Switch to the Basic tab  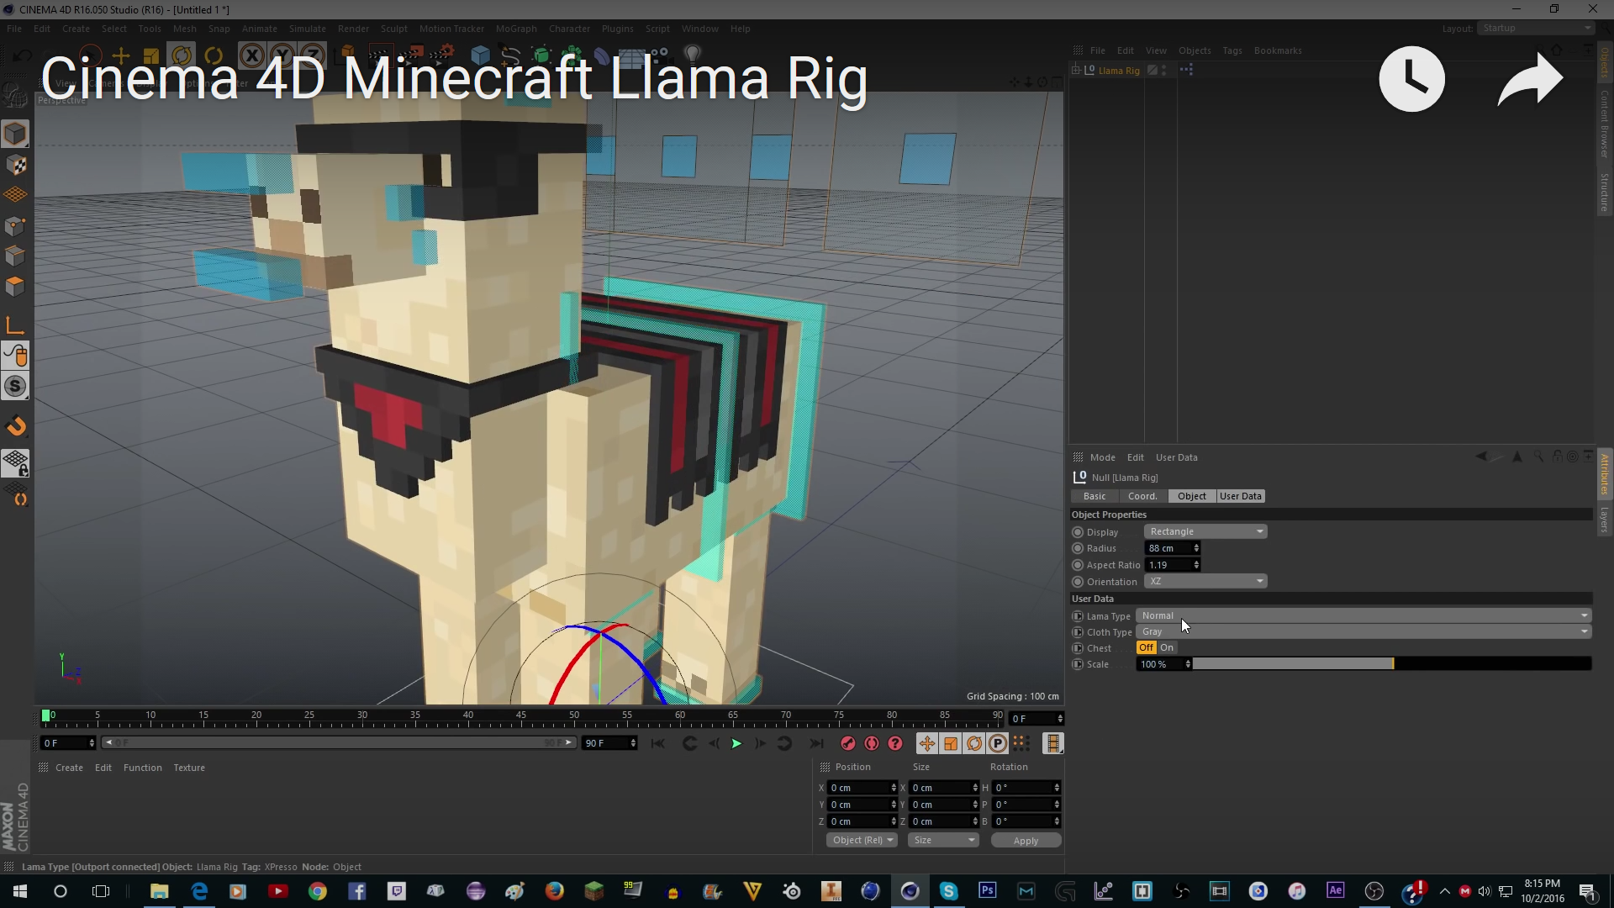(x=1094, y=496)
